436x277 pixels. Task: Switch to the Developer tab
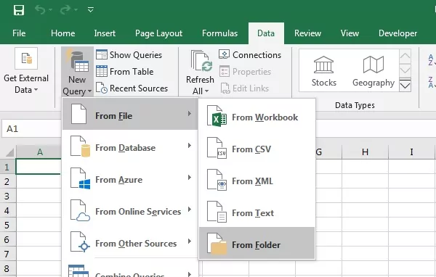[x=397, y=33]
